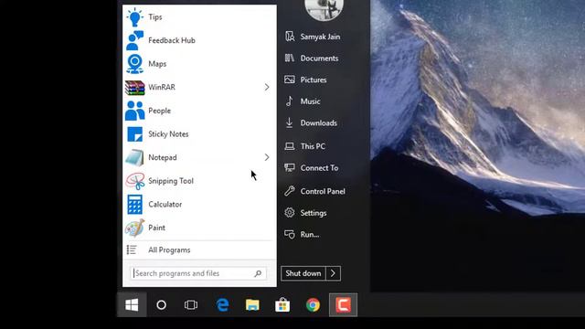Click the "Samyak Jain" text
This screenshot has height=329, width=585.
[320, 37]
